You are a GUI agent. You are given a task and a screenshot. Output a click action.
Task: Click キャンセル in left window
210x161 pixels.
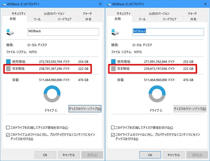pyautogui.click(x=69, y=155)
